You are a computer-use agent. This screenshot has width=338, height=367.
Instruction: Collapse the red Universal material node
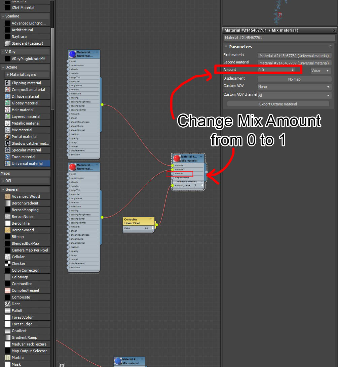click(97, 165)
